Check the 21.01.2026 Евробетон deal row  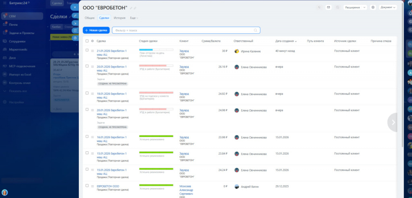click(87, 50)
